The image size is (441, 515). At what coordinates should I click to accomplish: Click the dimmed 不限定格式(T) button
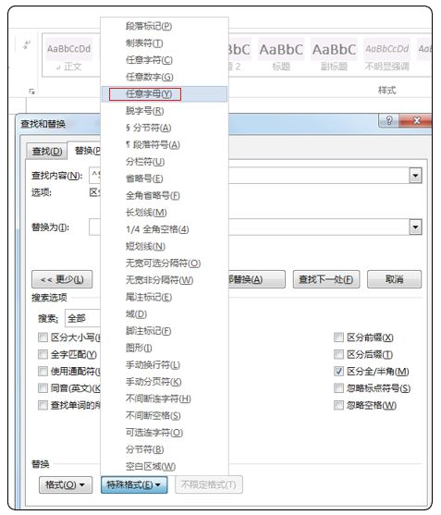209,484
